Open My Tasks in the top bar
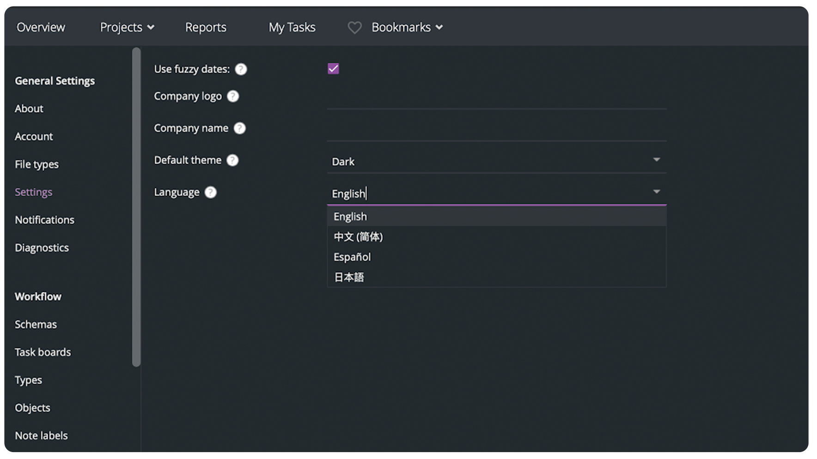 pyautogui.click(x=292, y=27)
